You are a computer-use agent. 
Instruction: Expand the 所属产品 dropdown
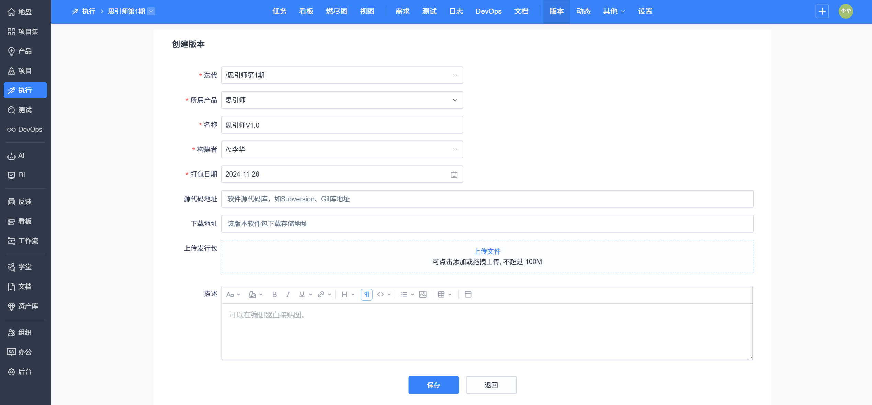coord(455,100)
